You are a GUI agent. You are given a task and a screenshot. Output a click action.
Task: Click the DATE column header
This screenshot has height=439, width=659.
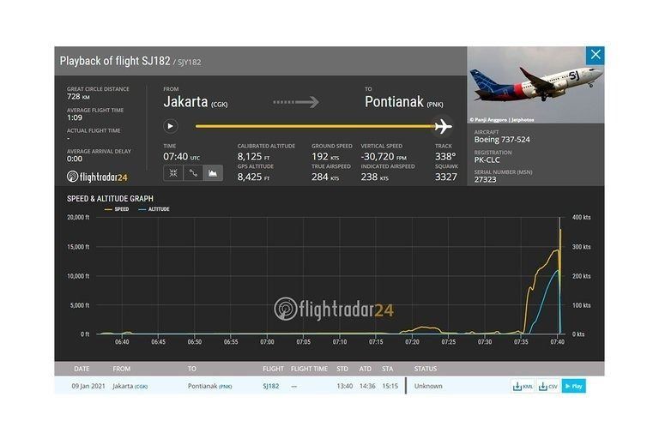pyautogui.click(x=82, y=369)
